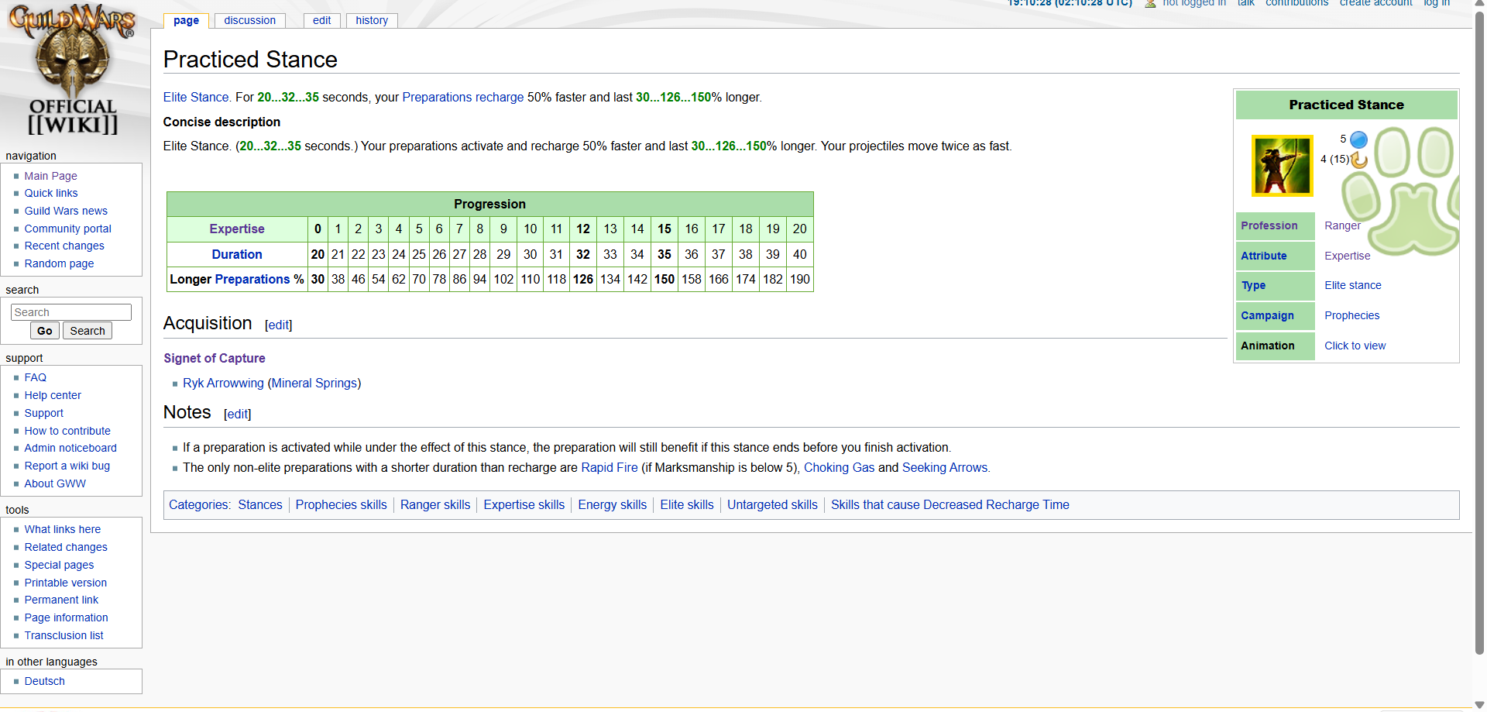Open the Transclusion list

point(64,635)
